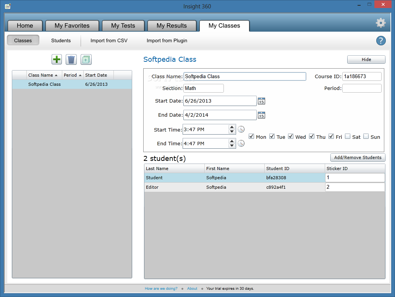Uncheck the Mon checkbox
The image size is (395, 297).
click(x=251, y=136)
